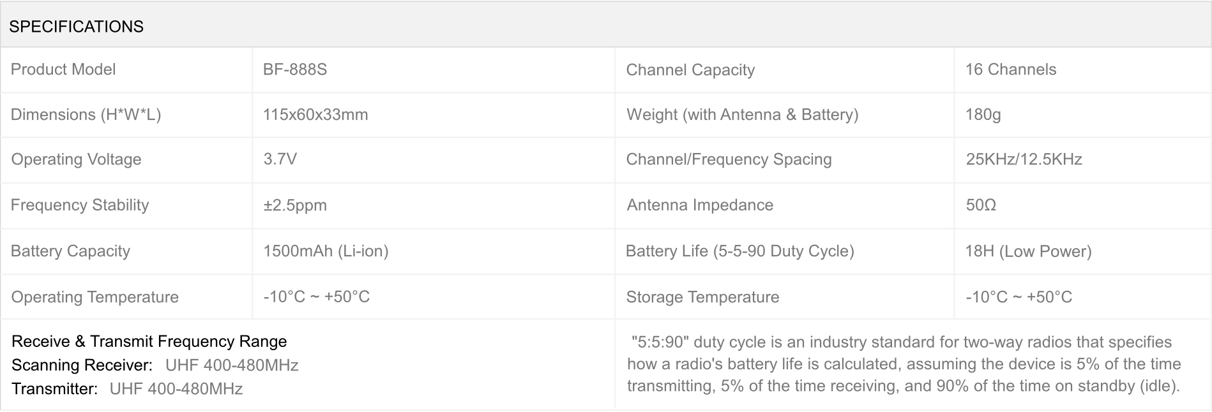1212x412 pixels.
Task: Select the 16 Channels value
Action: click(1011, 70)
